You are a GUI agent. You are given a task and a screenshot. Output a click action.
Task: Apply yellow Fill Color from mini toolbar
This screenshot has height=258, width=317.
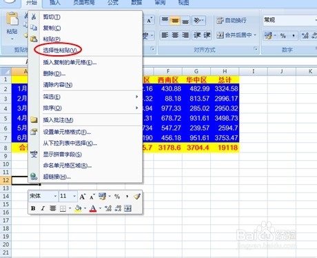(x=78, y=208)
